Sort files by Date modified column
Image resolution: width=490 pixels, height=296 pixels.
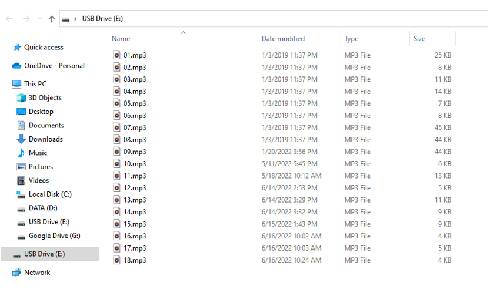tap(283, 39)
